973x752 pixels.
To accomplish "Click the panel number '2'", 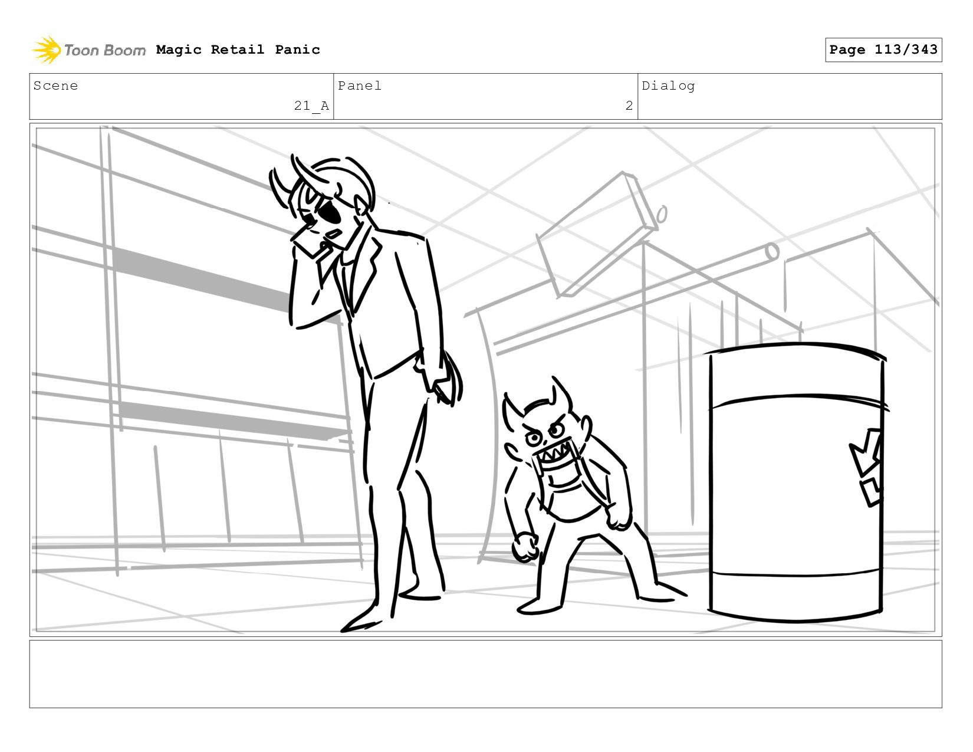I will pyautogui.click(x=629, y=106).
